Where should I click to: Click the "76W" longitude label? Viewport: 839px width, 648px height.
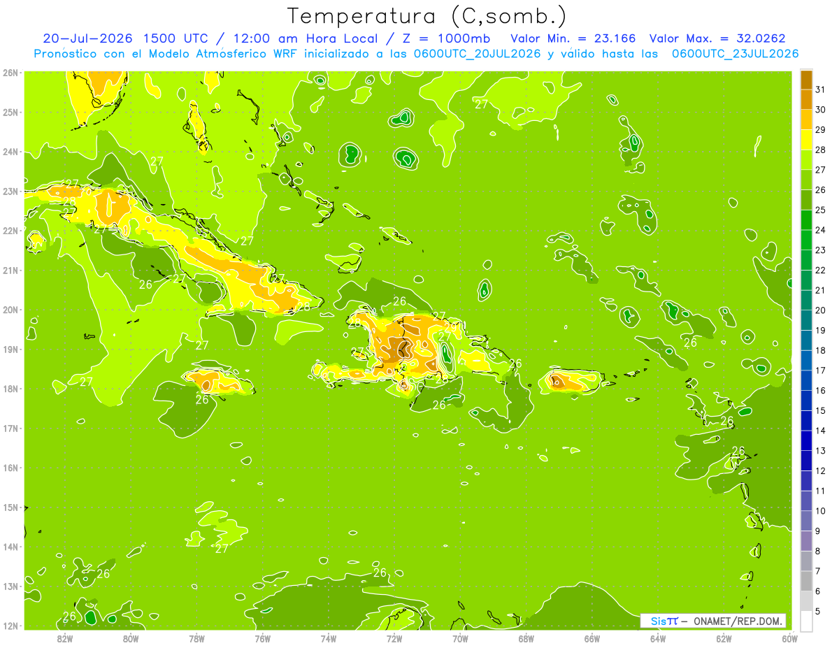[x=262, y=638]
